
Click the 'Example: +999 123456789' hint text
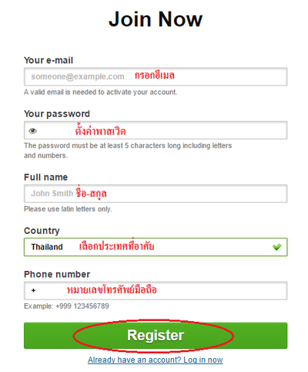[x=66, y=306]
